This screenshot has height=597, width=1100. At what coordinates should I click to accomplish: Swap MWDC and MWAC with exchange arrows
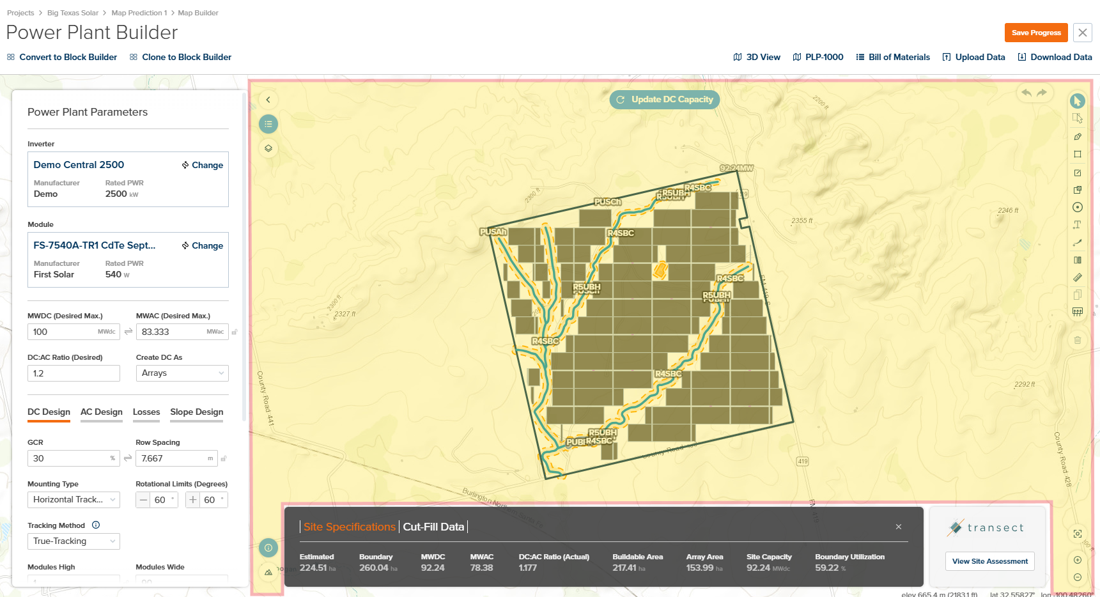tap(128, 332)
